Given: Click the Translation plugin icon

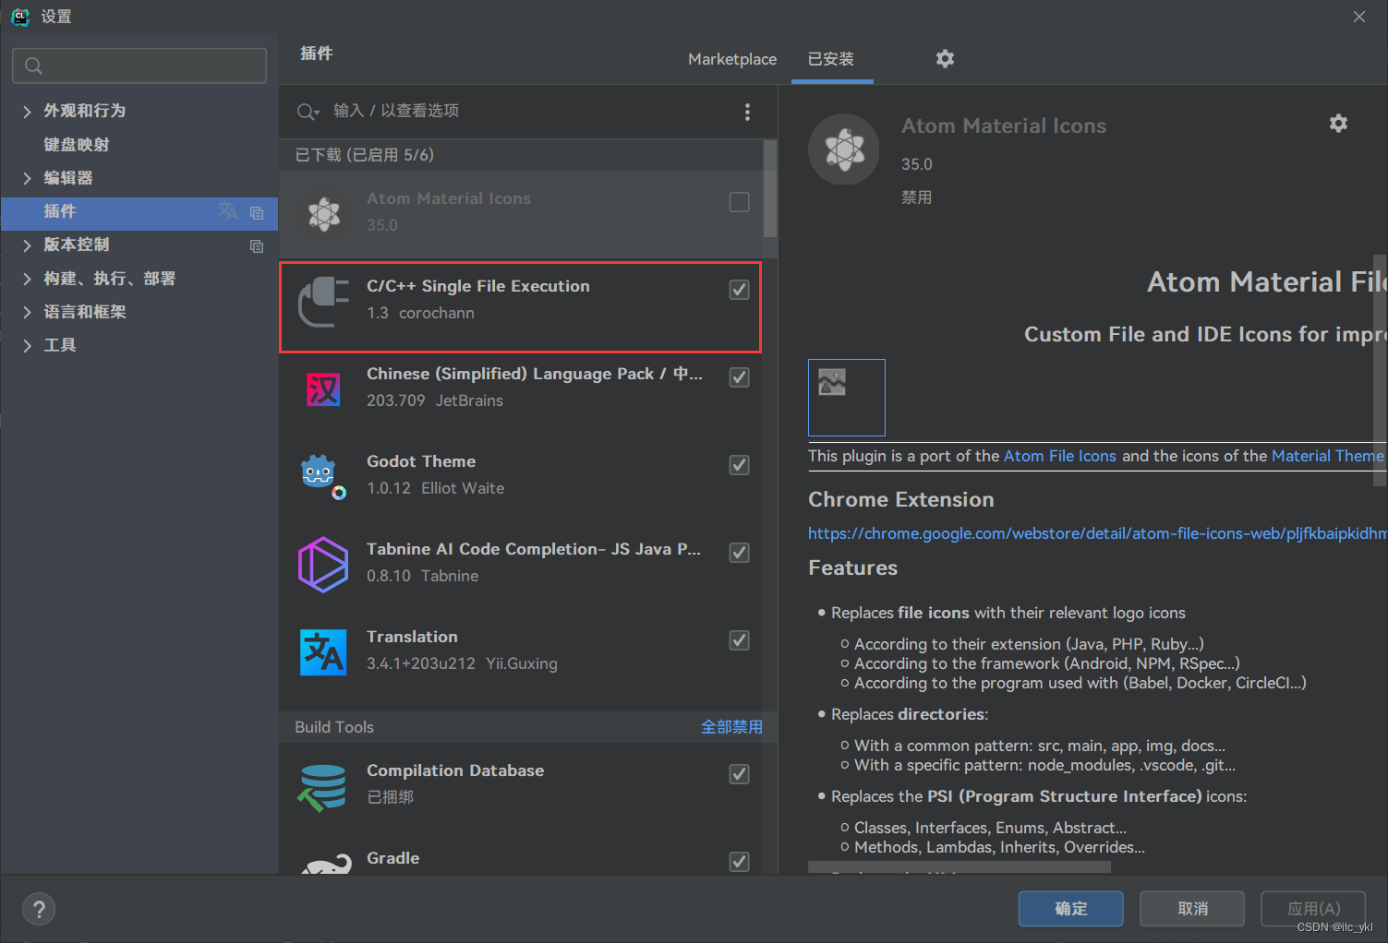Looking at the screenshot, I should pyautogui.click(x=323, y=651).
